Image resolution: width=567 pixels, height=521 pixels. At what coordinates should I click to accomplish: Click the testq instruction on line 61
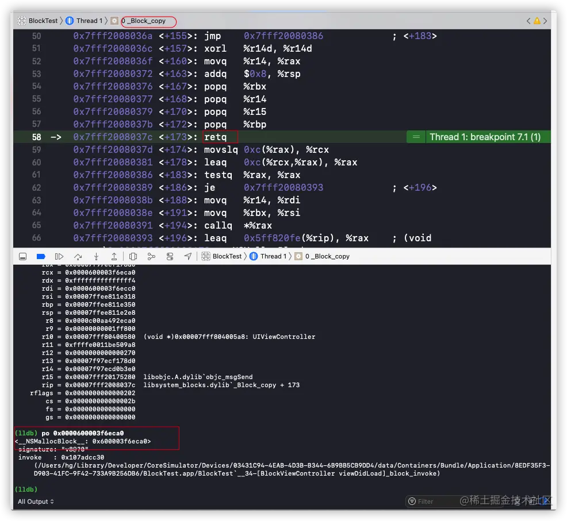click(x=218, y=175)
